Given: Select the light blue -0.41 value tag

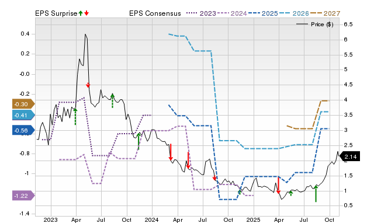Looking at the screenshot, I should (23, 116).
